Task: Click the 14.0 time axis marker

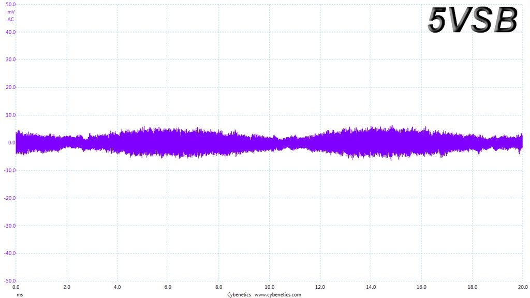Action: tap(371, 287)
